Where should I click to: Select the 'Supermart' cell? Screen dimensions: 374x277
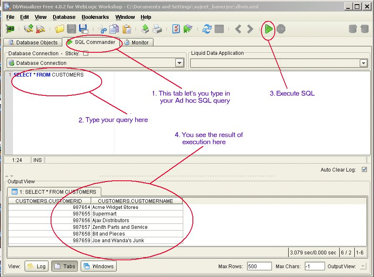click(x=137, y=214)
